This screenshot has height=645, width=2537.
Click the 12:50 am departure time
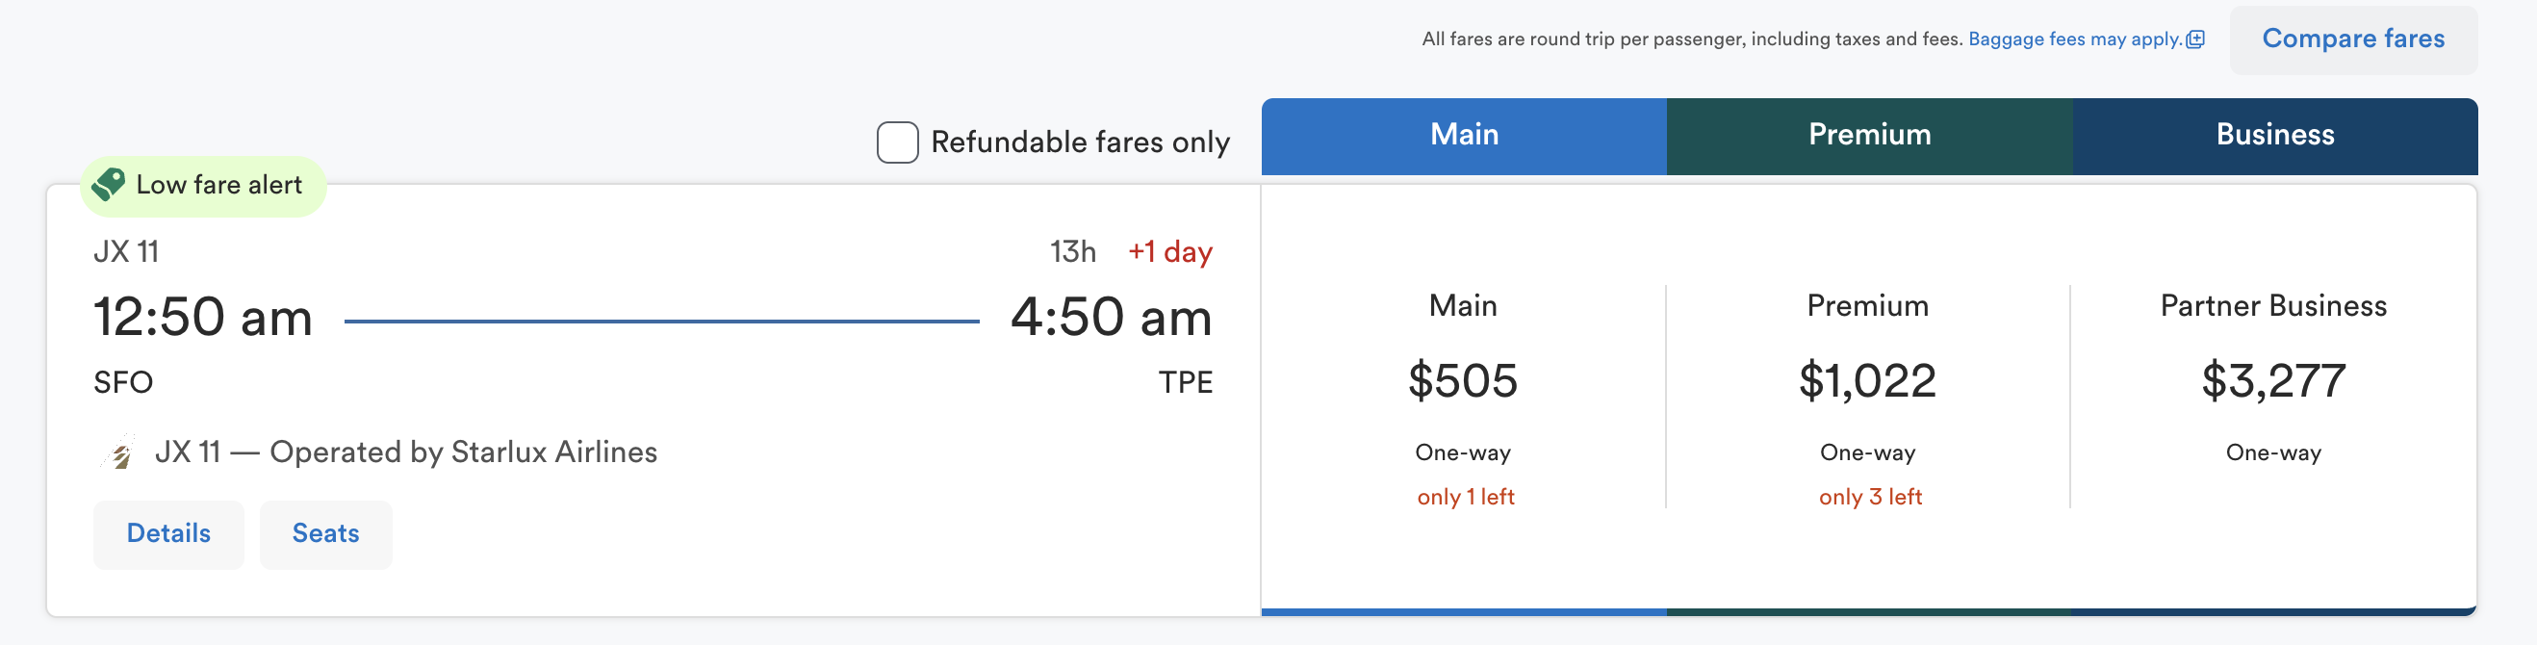tap(203, 318)
